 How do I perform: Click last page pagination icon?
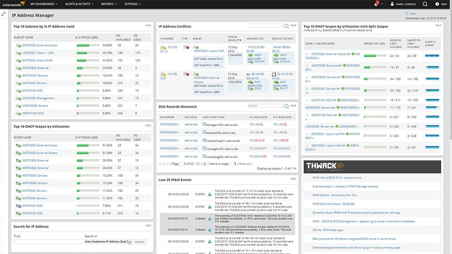[x=205, y=164]
